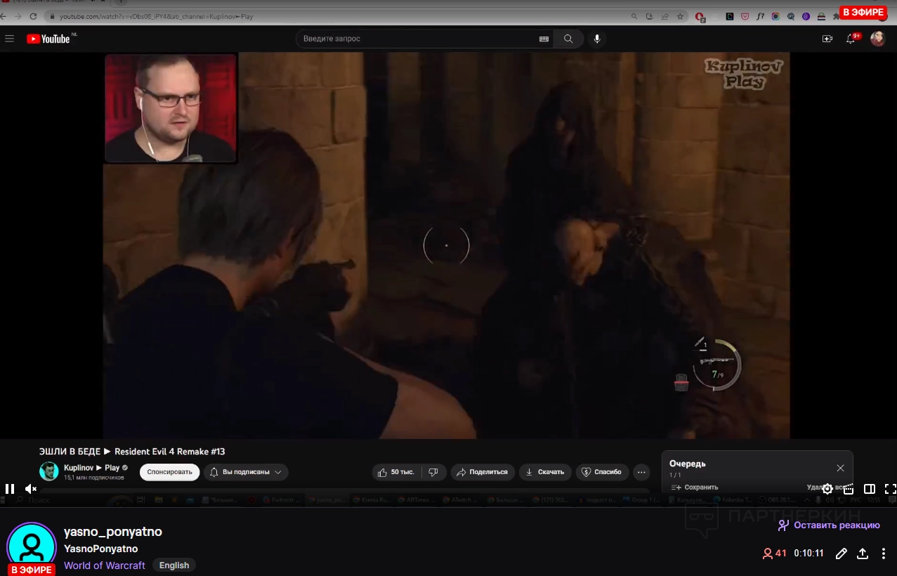The height and width of the screenshot is (576, 897).
Task: Open the YouTube hamburger guide menu
Action: pyautogui.click(x=10, y=39)
